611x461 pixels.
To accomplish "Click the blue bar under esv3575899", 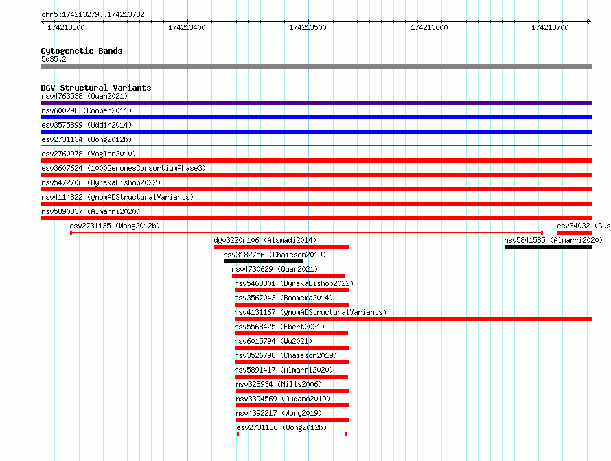I will 316,132.
